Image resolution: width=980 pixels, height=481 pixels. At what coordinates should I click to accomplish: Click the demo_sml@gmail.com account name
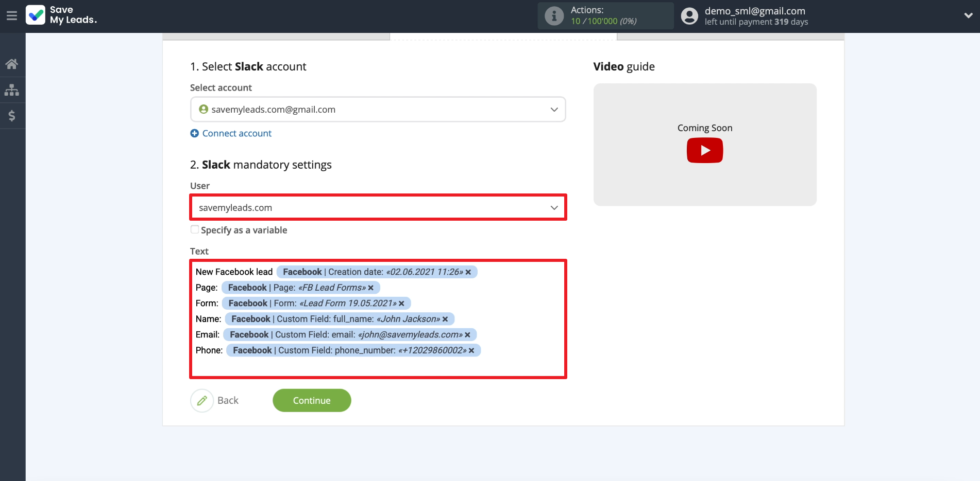[755, 11]
